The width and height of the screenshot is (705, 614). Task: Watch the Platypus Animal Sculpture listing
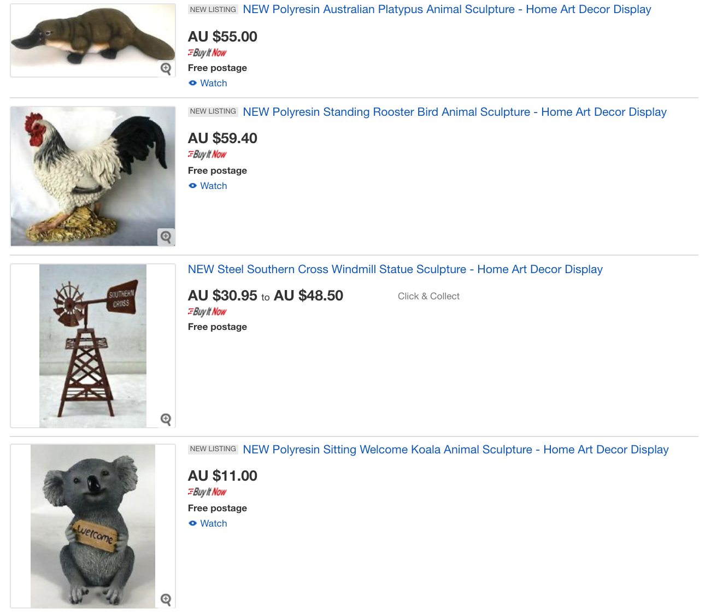click(x=213, y=83)
